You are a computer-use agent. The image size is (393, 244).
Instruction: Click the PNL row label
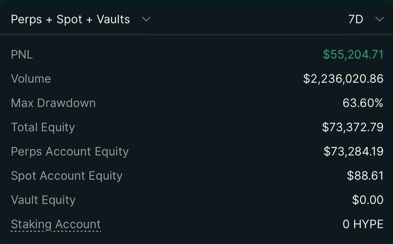(22, 54)
